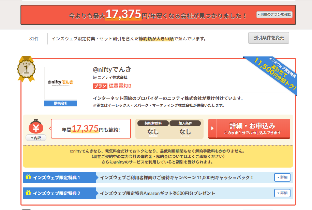This screenshot has height=210, width=312.
Task: Click the 加入条件 label
Action: [185, 123]
